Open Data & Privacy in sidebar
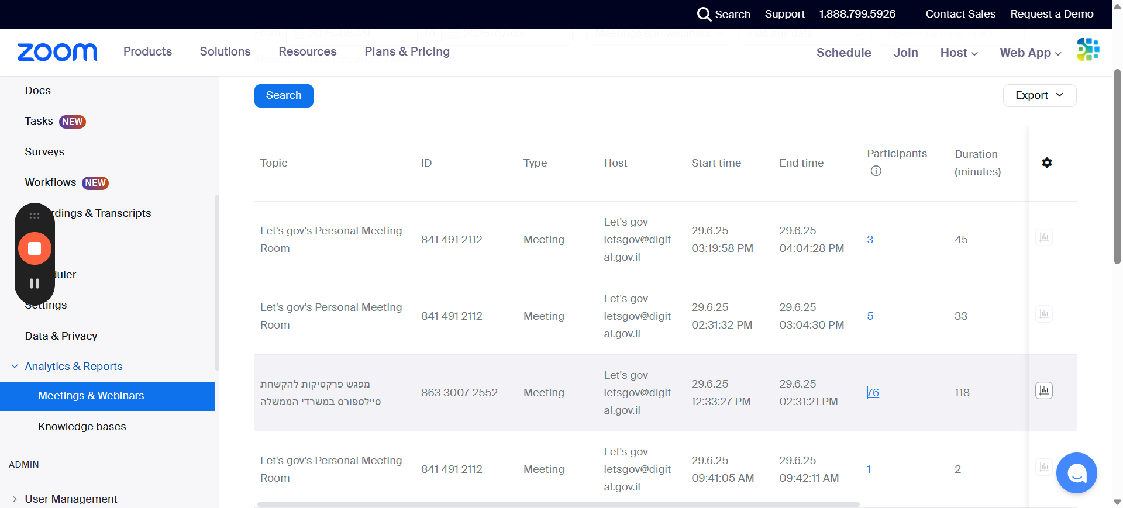The height and width of the screenshot is (508, 1123). 61,336
